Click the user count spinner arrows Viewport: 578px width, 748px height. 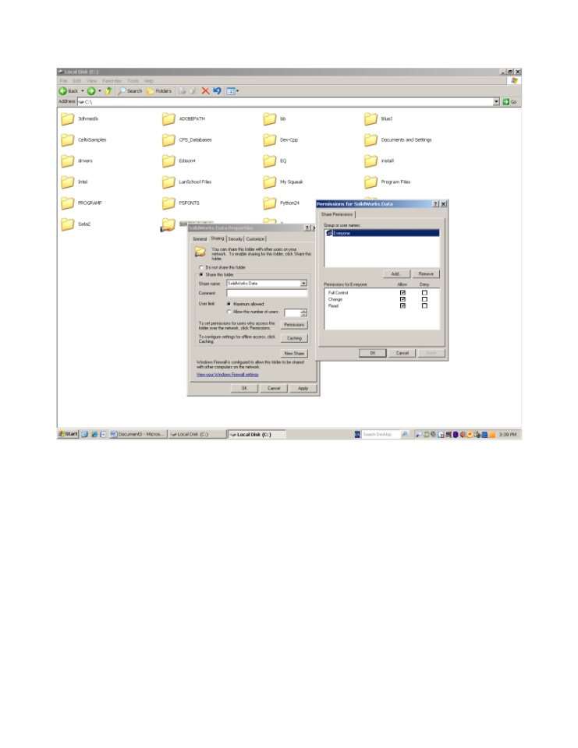click(303, 313)
